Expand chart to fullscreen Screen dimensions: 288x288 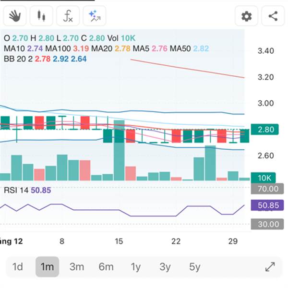point(270,267)
